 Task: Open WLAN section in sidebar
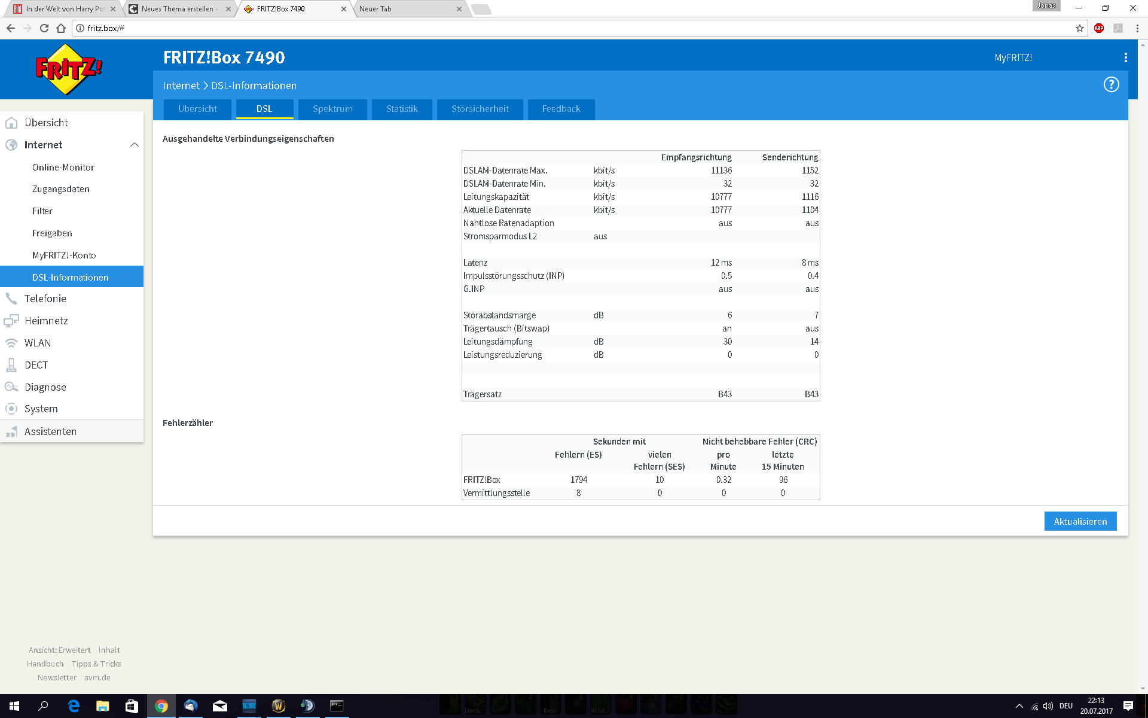(x=37, y=343)
